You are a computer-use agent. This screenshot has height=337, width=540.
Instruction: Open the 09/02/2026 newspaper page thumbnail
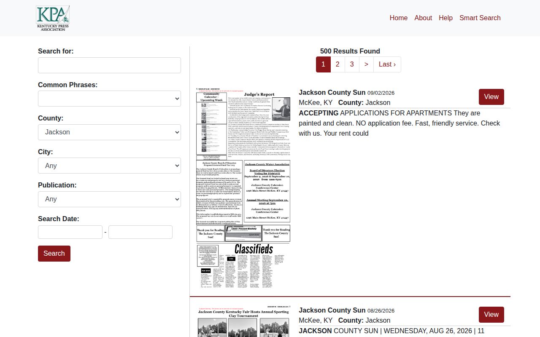coord(243,189)
